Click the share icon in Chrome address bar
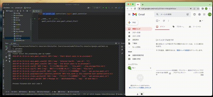 [x=194, y=9]
